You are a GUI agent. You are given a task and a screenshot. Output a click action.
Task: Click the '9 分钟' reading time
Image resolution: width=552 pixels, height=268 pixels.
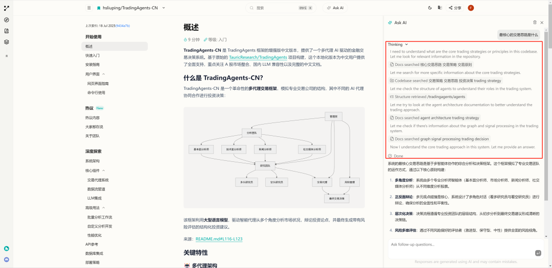pyautogui.click(x=192, y=40)
